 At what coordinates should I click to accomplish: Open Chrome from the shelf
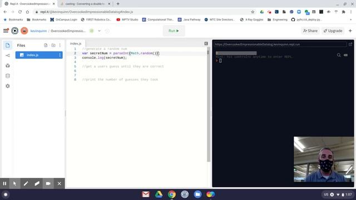[x=172, y=194]
